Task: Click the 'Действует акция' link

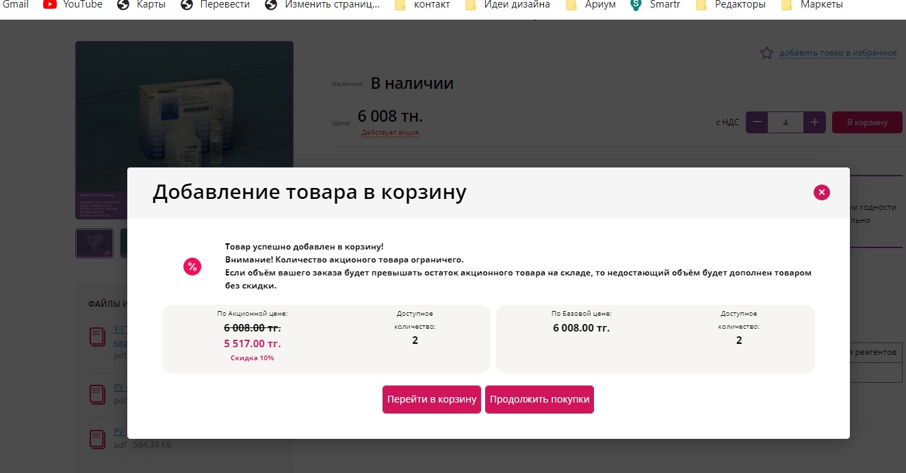Action: (390, 133)
